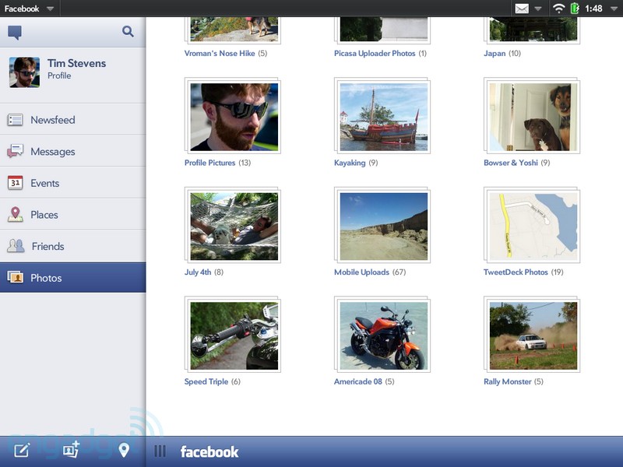
Task: Select the Profile Pictures album thumbnail
Action: point(233,115)
